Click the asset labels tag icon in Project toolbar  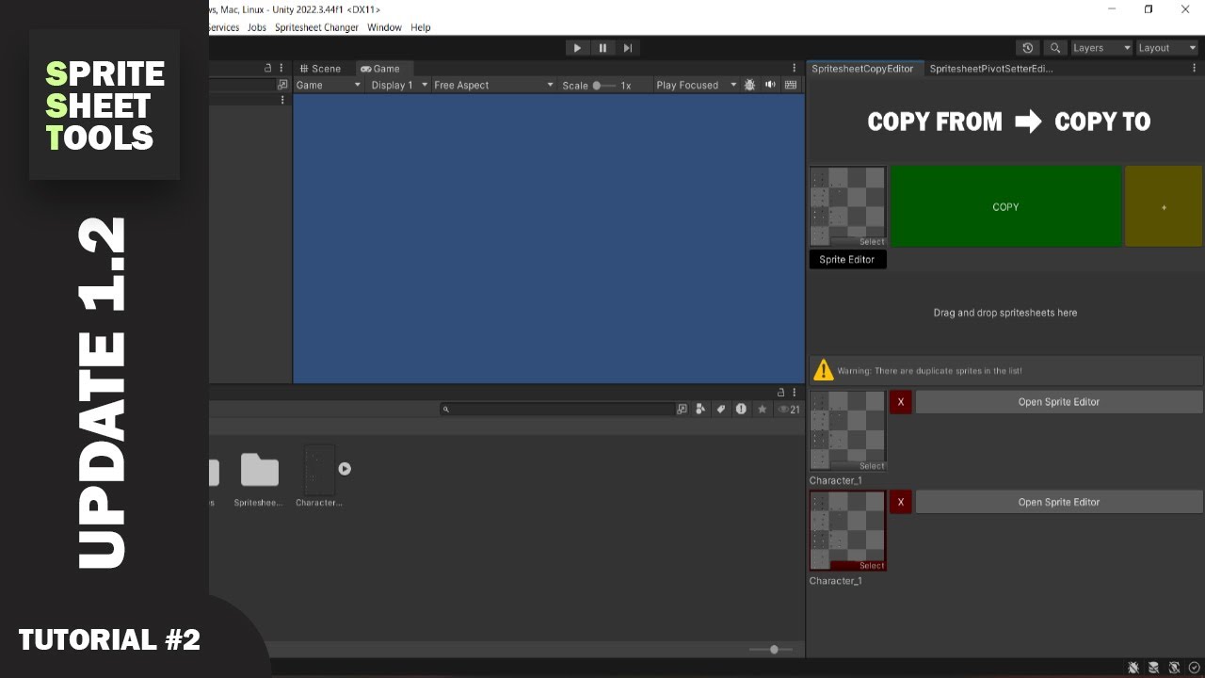[720, 409]
